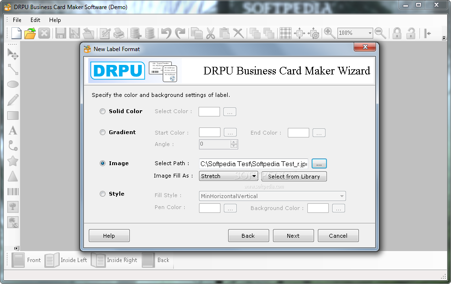Click the Solid Color swatch box
Screen dimensions: 451x284
point(209,112)
